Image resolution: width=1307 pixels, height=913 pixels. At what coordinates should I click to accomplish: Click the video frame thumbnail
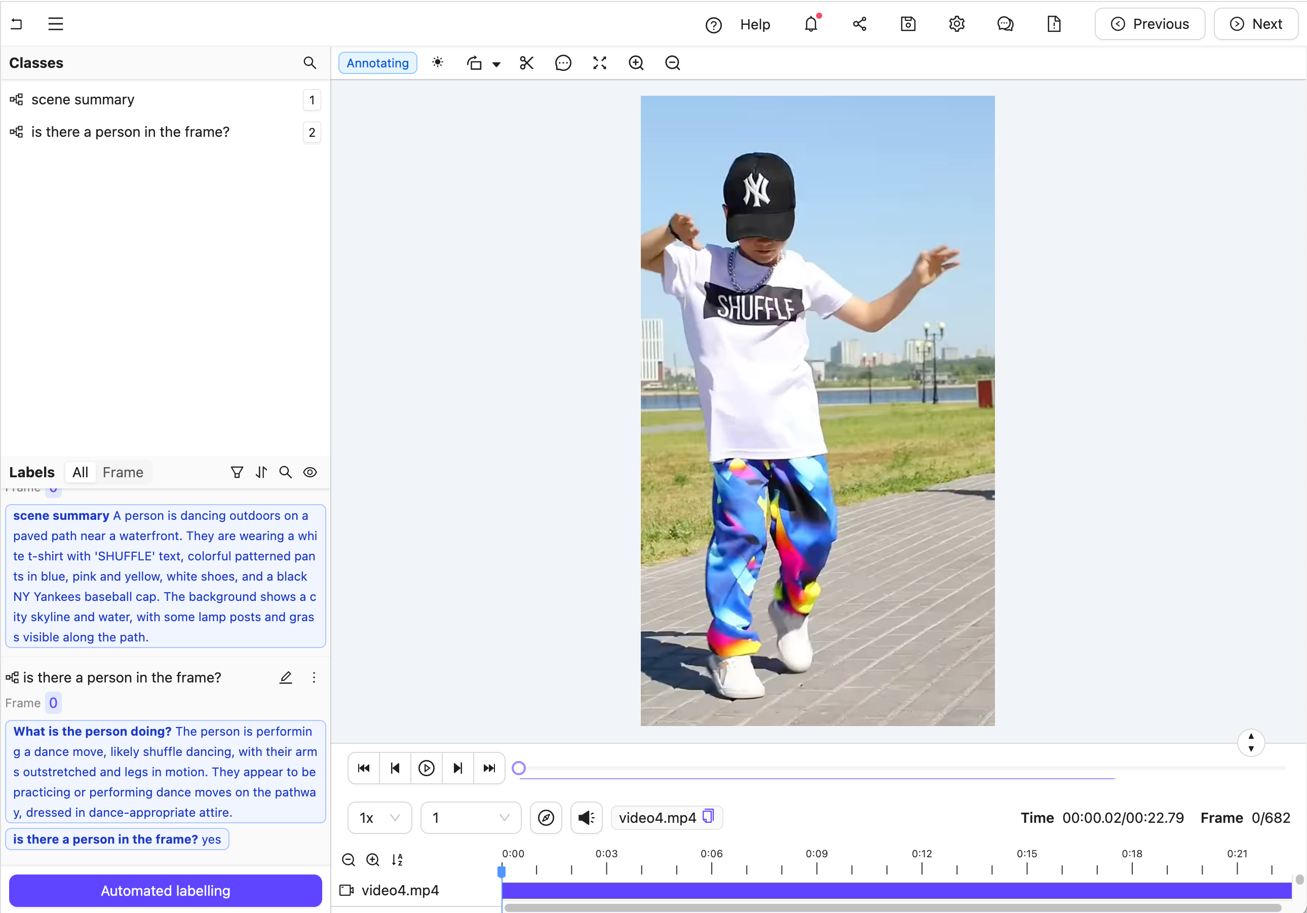click(x=818, y=410)
